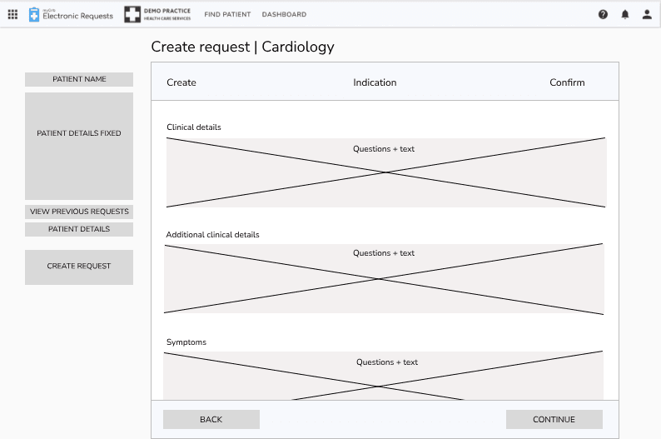View notifications via the bell icon

625,14
